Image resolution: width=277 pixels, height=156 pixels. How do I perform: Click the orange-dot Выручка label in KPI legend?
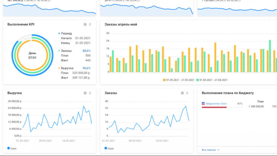point(67,68)
